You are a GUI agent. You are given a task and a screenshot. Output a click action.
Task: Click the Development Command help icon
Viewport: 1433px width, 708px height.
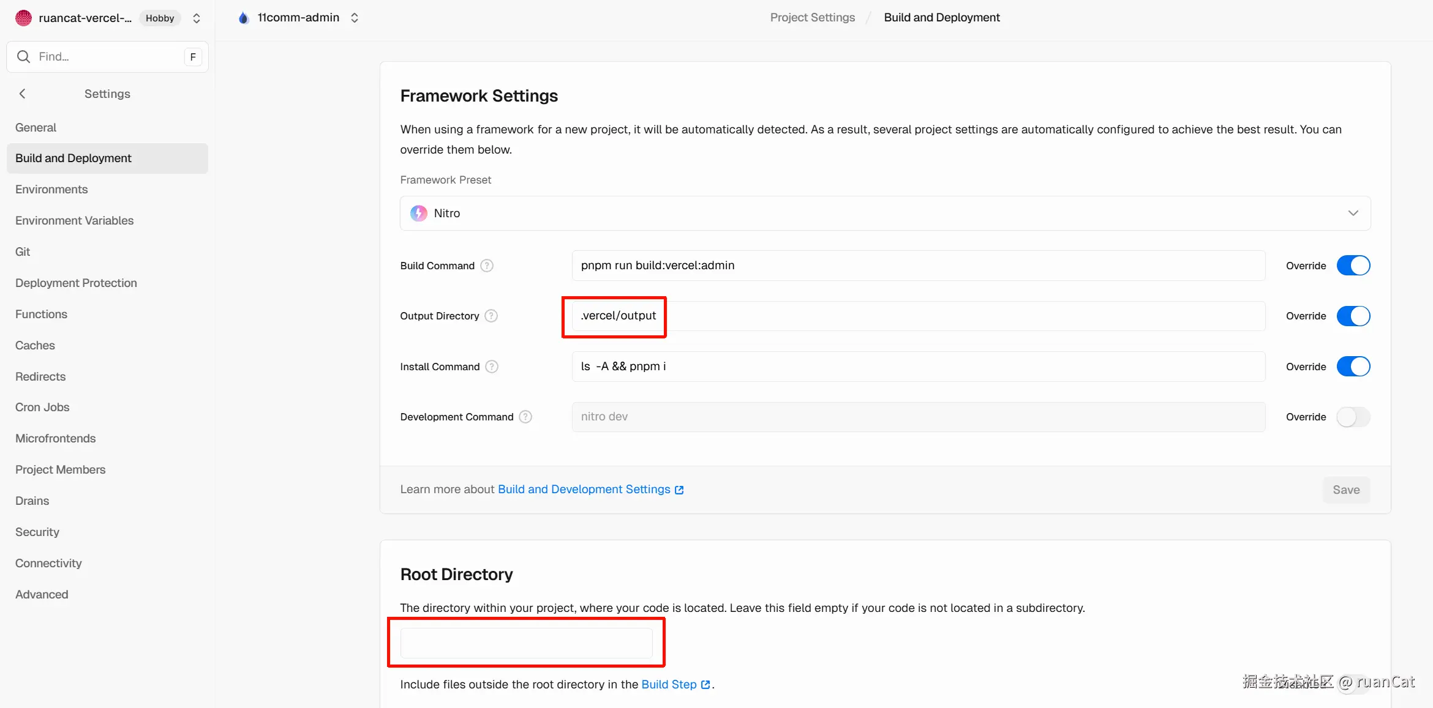525,417
